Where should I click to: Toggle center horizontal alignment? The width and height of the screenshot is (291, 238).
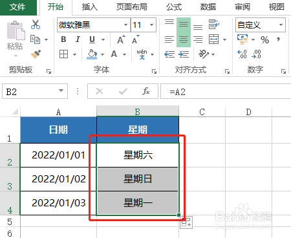pos(184,39)
